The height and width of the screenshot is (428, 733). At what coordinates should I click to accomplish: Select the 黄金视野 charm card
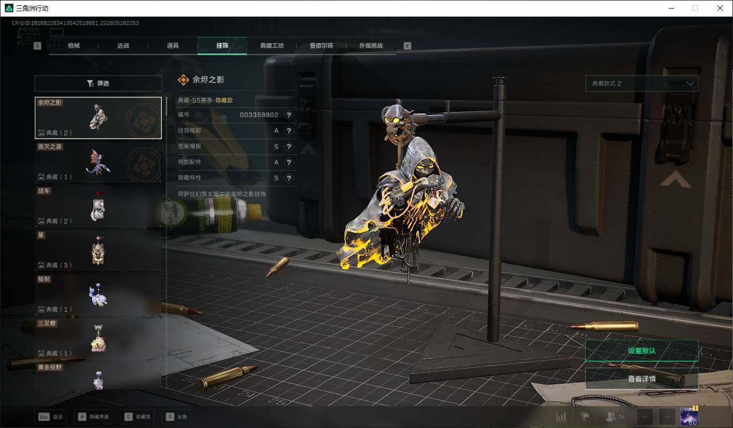coord(98,376)
